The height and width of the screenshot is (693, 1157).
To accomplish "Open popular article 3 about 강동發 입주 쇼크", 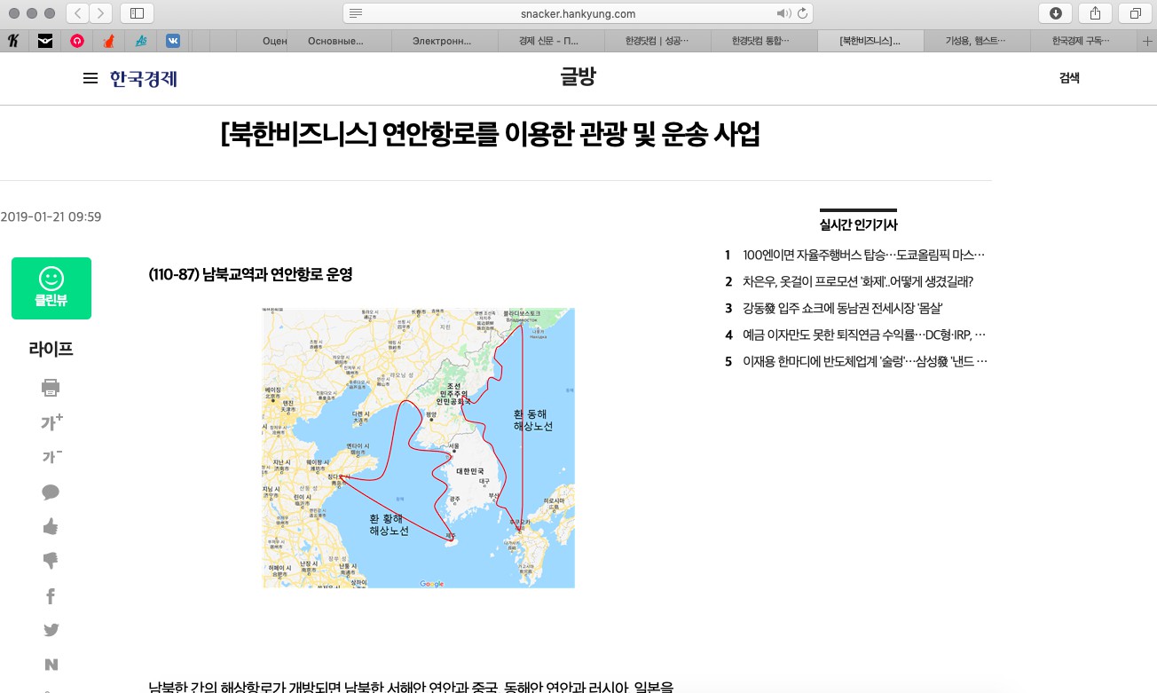I will point(842,309).
